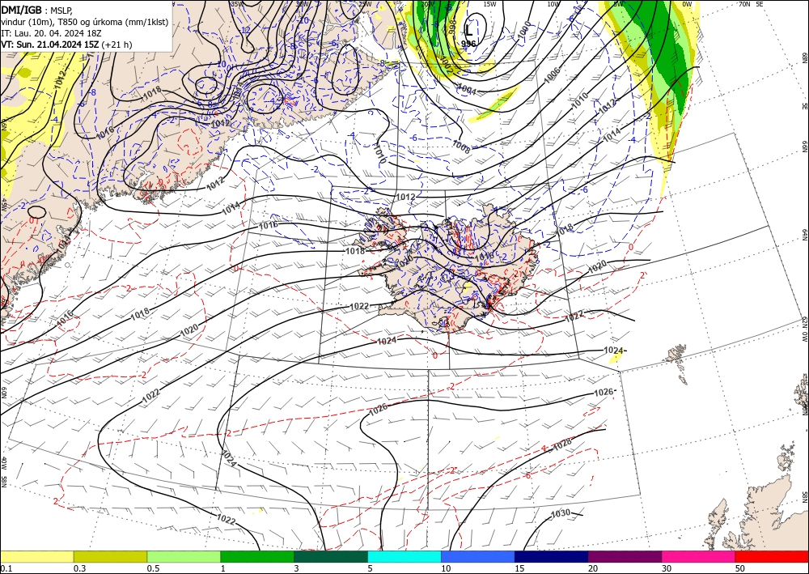Click the '10W' longitude label at top
809x574 pixels.
(x=553, y=4)
